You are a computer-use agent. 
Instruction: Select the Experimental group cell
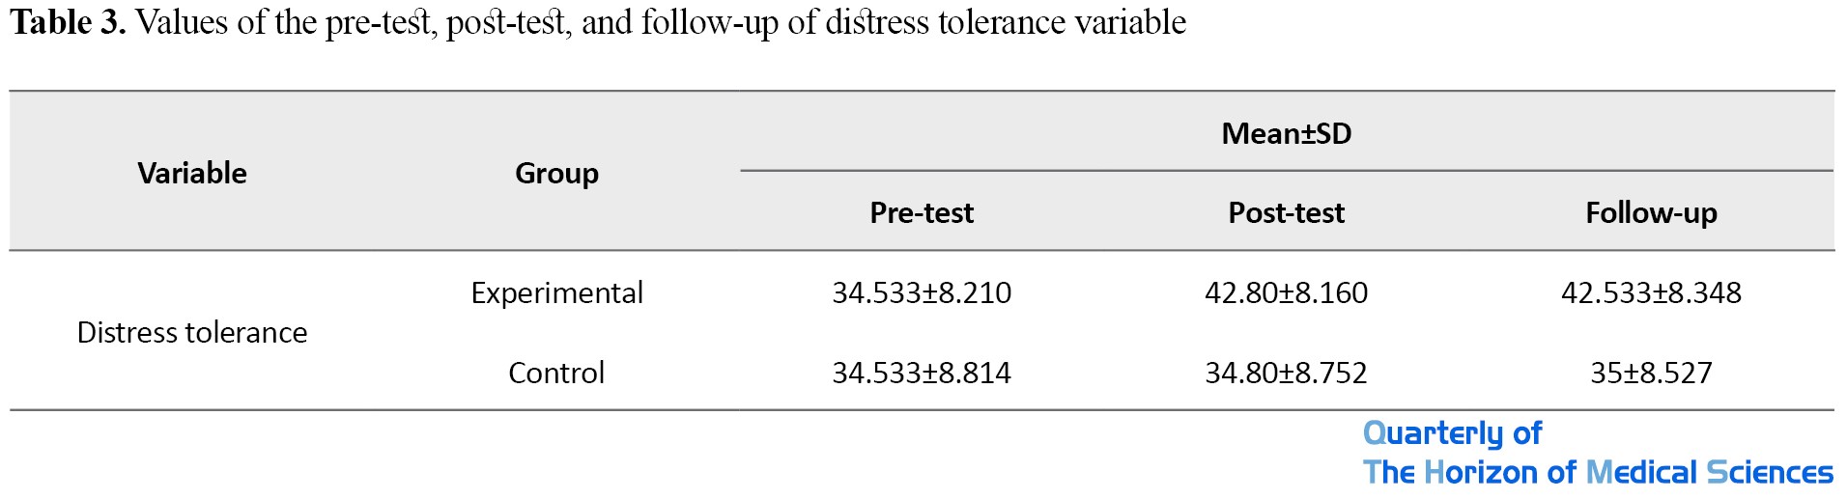point(556,292)
